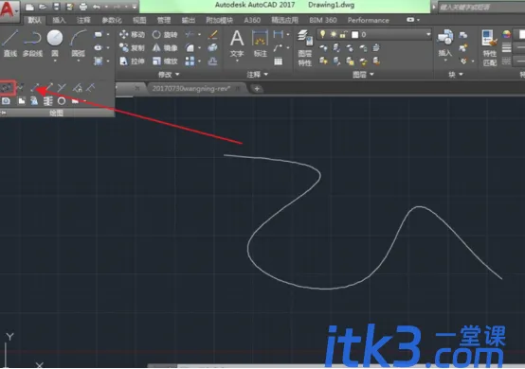Select the Region tool in Draw panel
The image size is (525, 369).
[x=6, y=101]
